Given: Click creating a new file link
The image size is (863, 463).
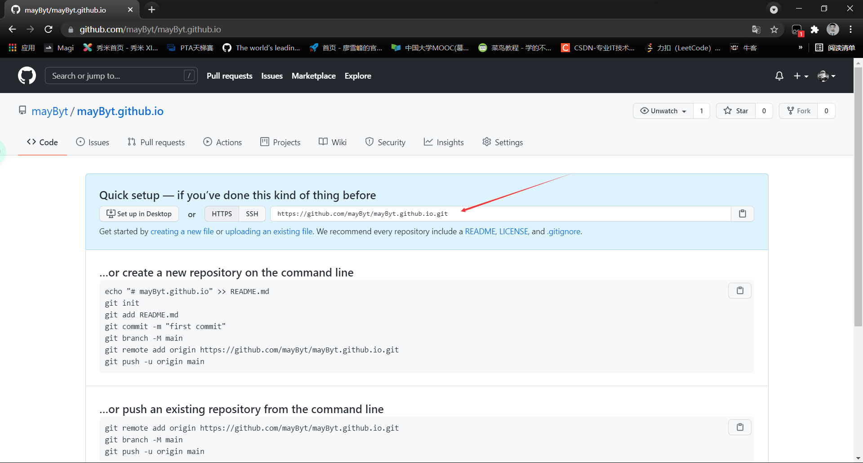Looking at the screenshot, I should coord(182,231).
